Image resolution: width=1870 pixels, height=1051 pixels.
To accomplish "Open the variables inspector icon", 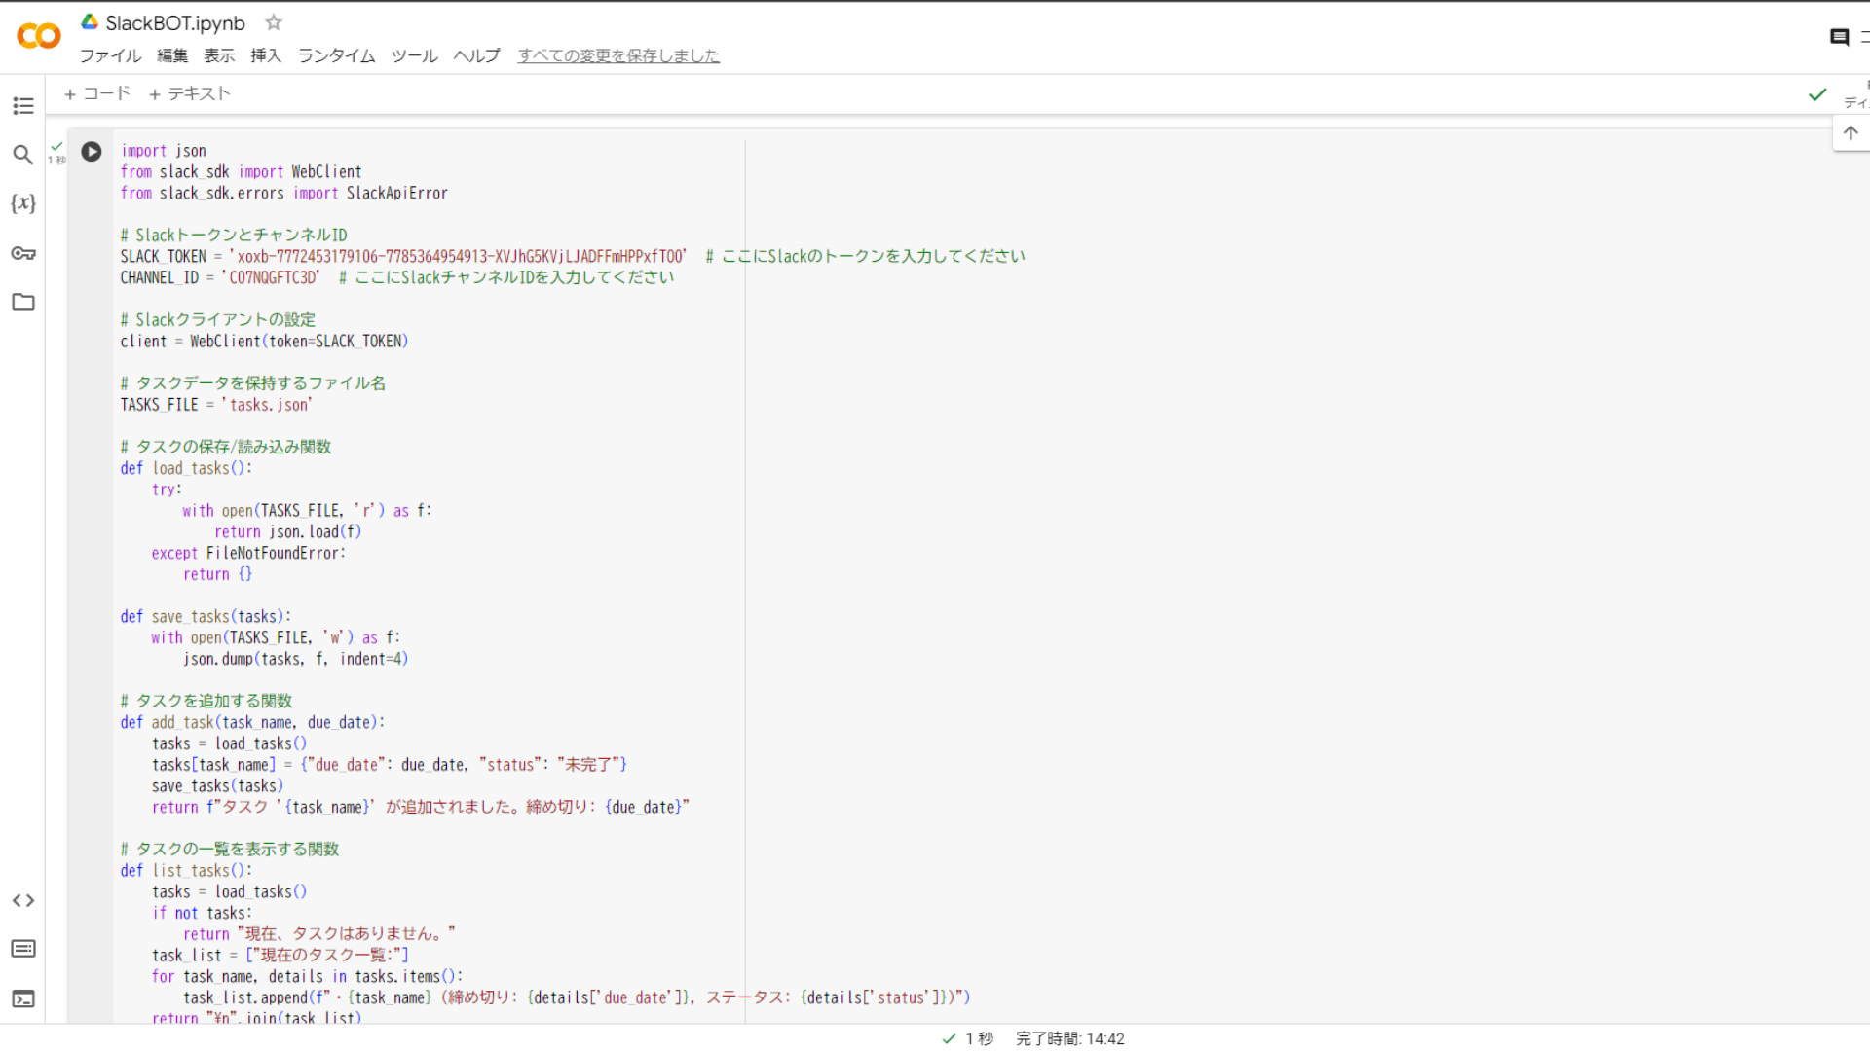I will (23, 203).
